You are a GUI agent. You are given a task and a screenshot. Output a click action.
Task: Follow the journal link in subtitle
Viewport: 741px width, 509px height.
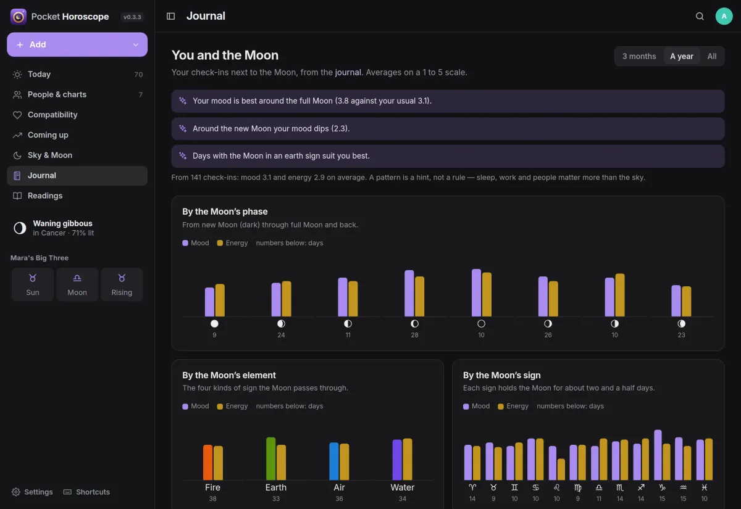(x=348, y=72)
